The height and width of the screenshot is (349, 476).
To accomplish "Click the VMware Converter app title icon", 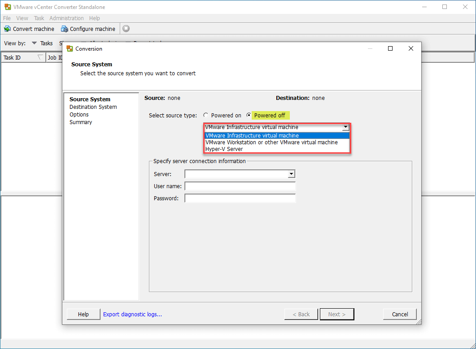I will [x=8, y=7].
